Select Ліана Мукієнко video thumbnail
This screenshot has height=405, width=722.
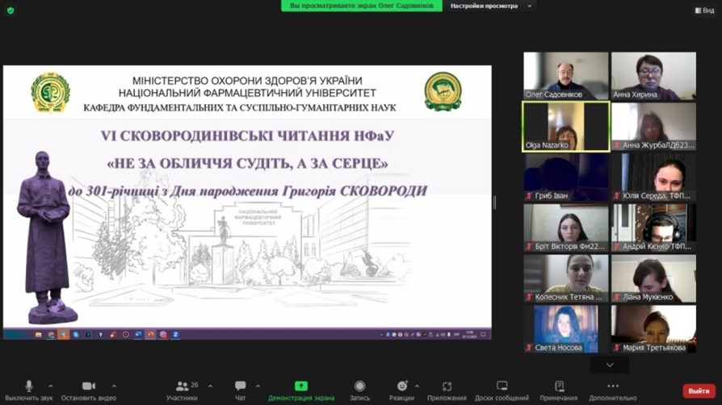(x=653, y=278)
